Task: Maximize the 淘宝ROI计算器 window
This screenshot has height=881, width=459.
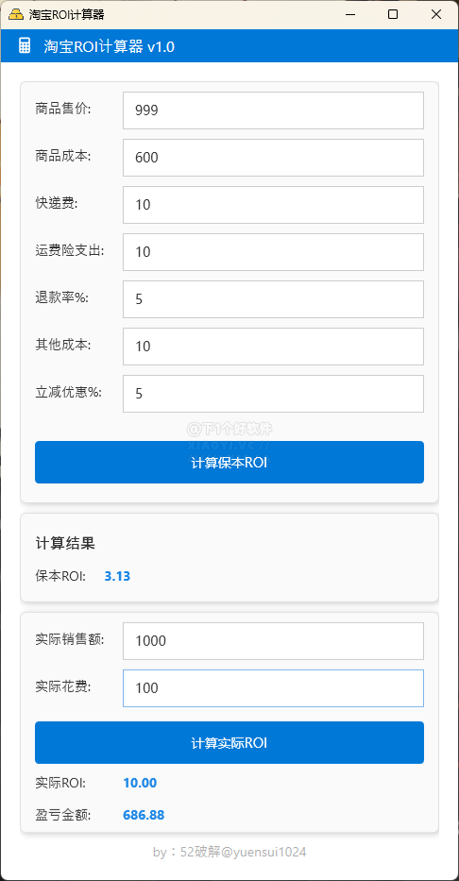Action: pos(393,14)
